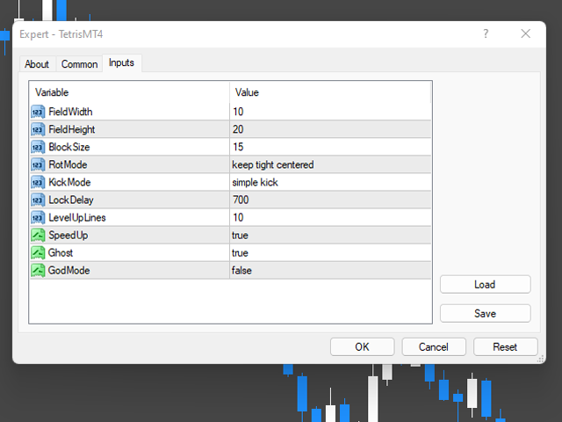Edit the FieldWidth value 10

tap(330, 112)
